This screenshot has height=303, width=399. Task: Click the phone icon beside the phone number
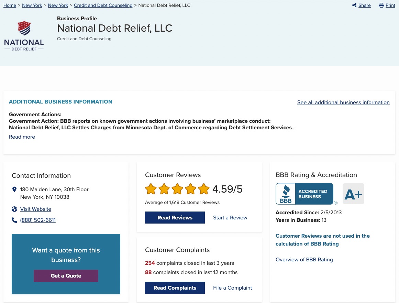14,220
